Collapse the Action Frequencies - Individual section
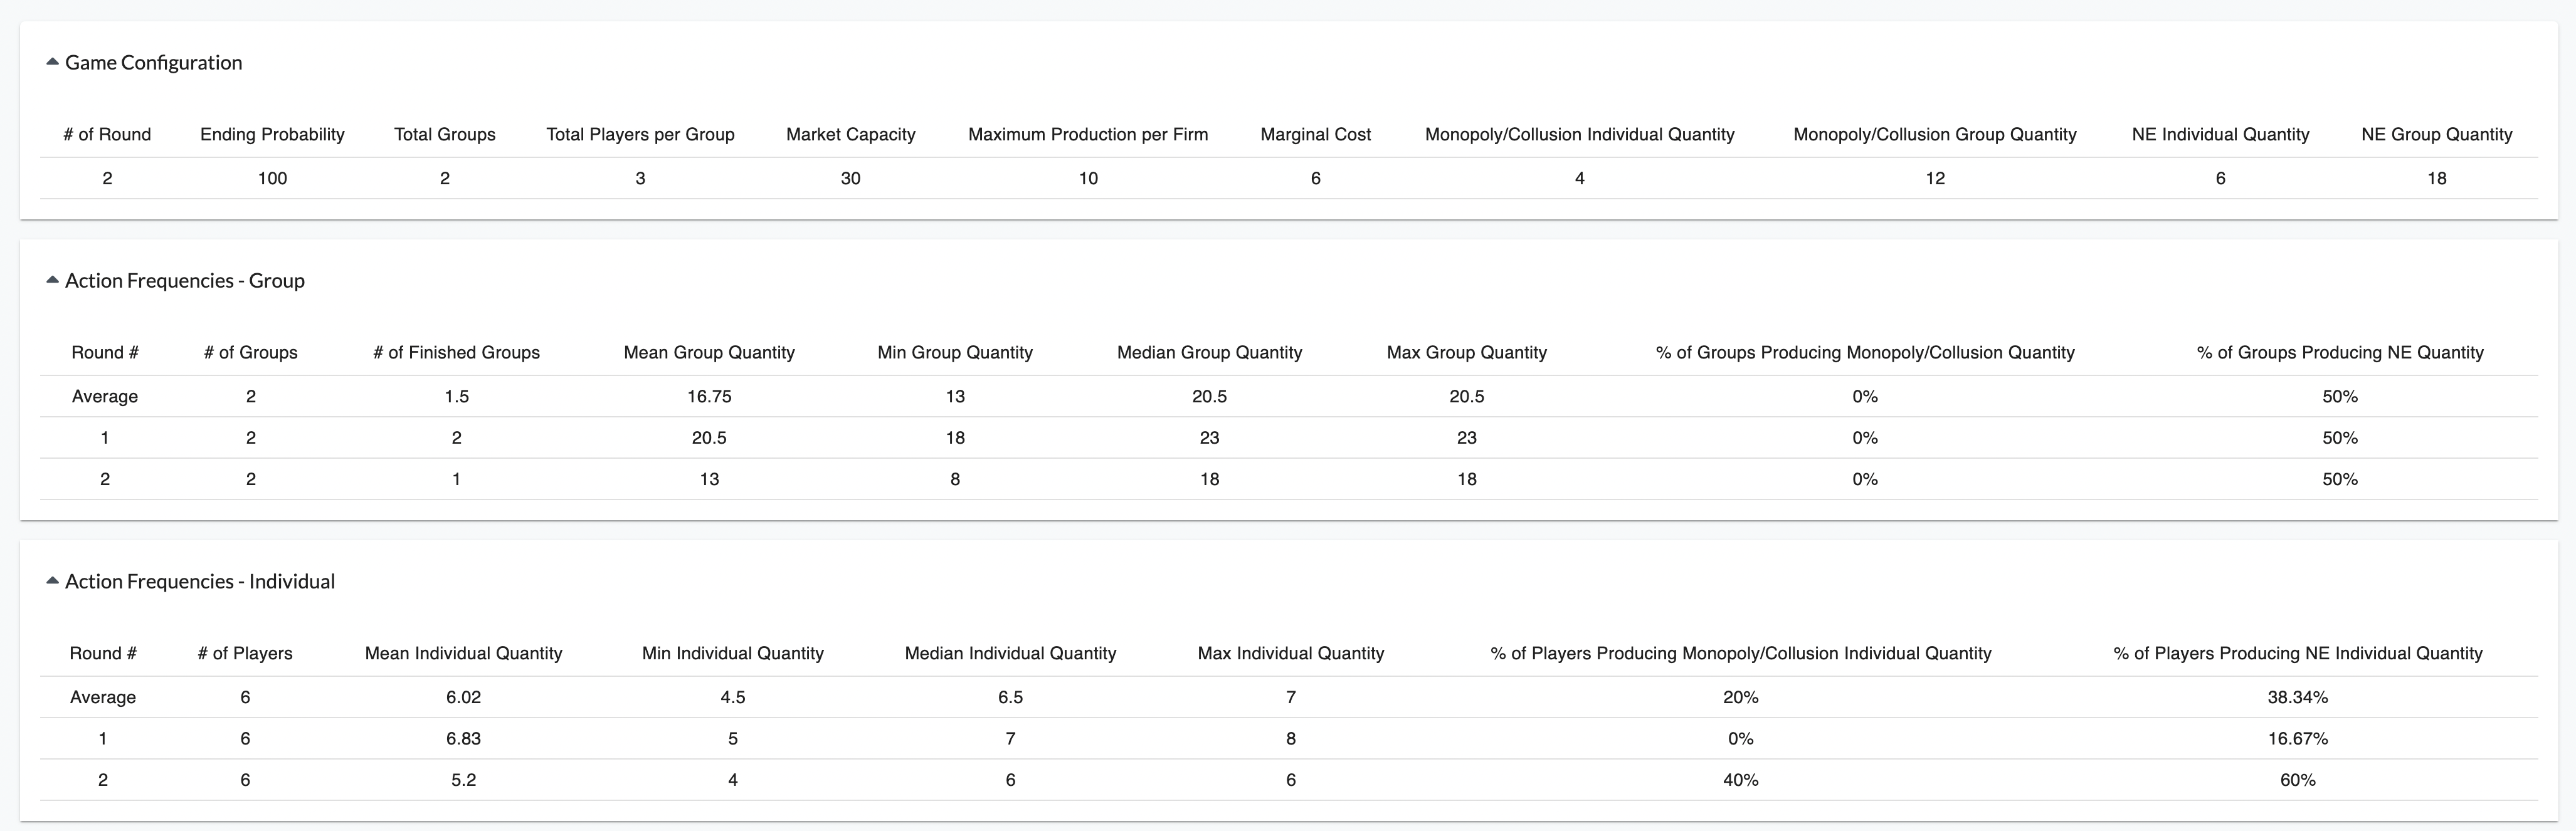This screenshot has height=831, width=2576. [x=53, y=581]
